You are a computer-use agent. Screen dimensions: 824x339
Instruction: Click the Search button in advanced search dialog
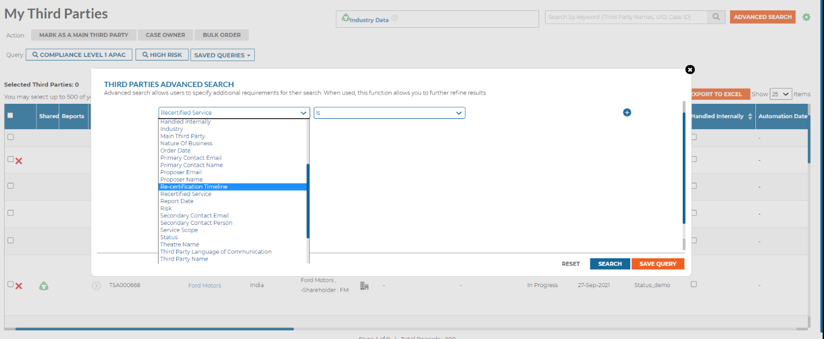(x=609, y=263)
